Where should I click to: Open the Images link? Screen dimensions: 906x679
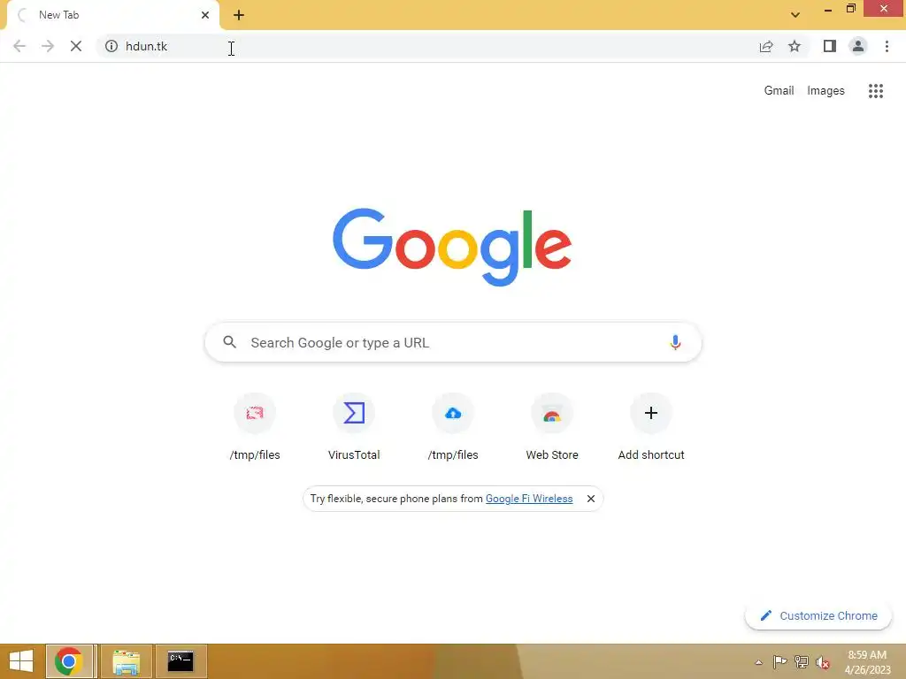click(825, 91)
